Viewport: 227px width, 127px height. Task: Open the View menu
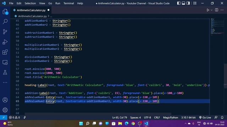(42, 3)
